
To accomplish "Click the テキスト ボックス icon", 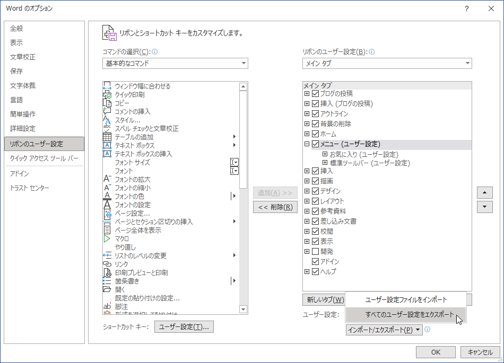I will coord(107,145).
